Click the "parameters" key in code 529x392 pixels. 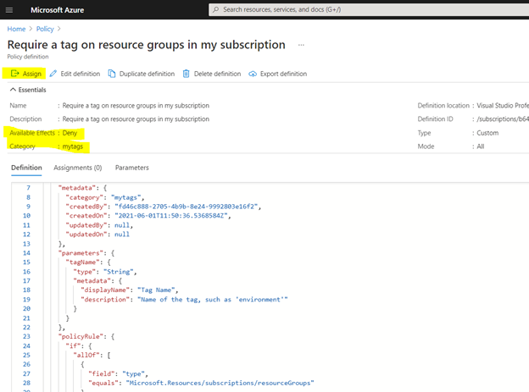click(81, 253)
